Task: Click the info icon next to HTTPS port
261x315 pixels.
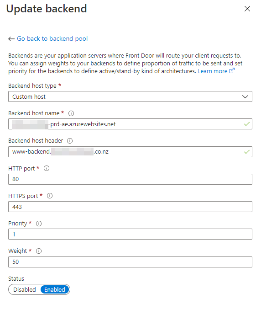Action: point(50,196)
